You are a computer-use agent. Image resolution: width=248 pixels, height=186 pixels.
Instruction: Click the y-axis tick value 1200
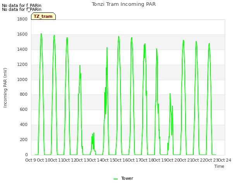22,65
